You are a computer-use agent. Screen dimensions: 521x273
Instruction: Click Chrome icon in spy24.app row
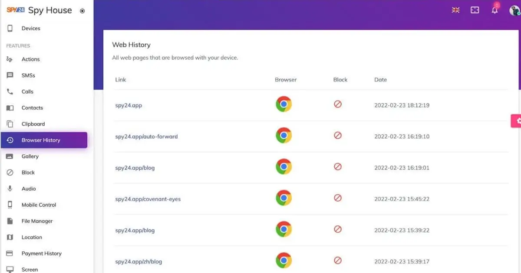tap(284, 104)
